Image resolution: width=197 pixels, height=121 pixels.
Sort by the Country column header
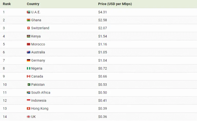pyautogui.click(x=33, y=4)
